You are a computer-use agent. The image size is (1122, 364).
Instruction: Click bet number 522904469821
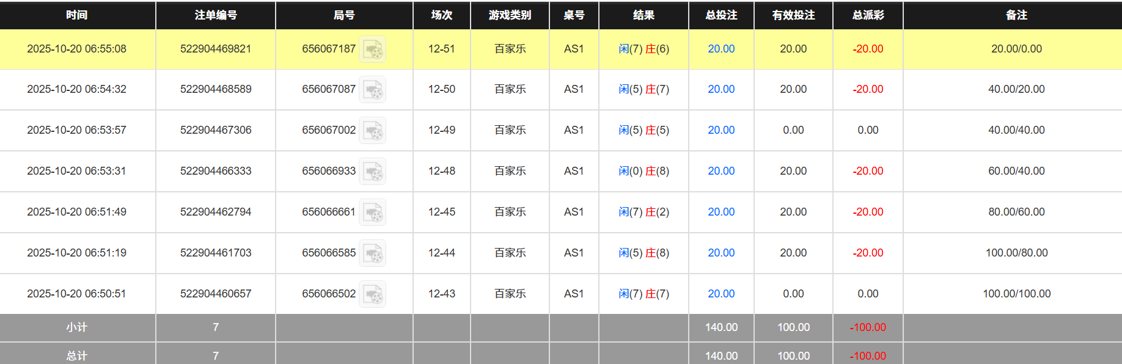(215, 49)
